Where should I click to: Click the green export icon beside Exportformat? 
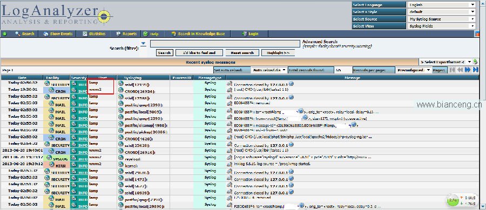(475, 62)
